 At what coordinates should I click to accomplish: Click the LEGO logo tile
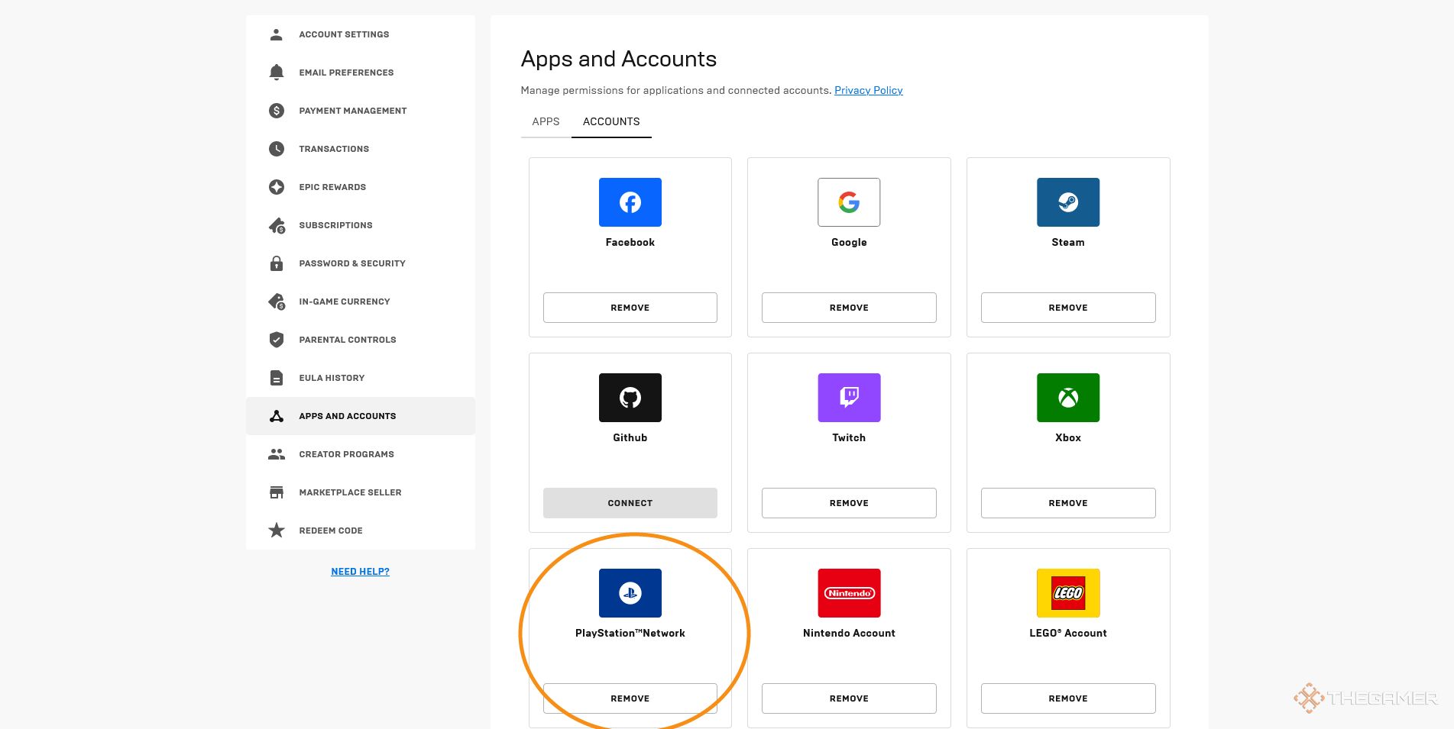click(x=1068, y=593)
